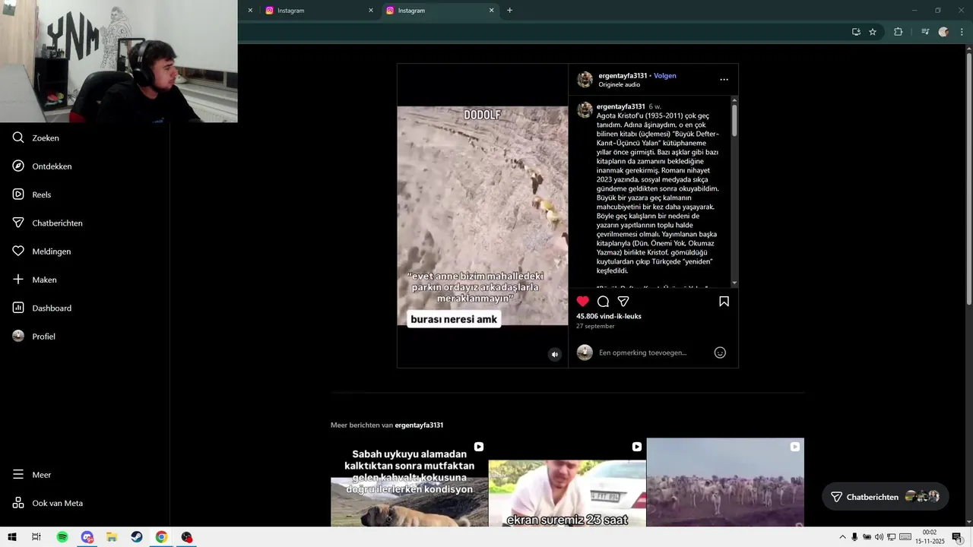Open the Chrome profile avatar
Image resolution: width=973 pixels, height=547 pixels.
coord(943,32)
